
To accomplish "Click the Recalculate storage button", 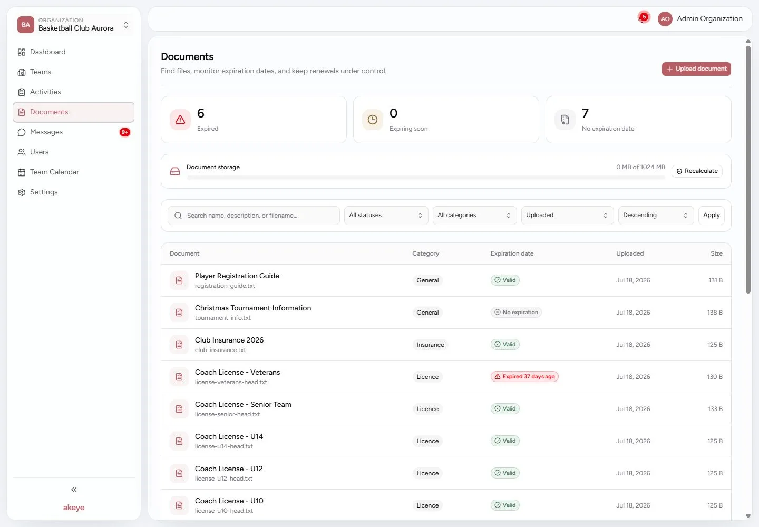I will click(x=697, y=171).
